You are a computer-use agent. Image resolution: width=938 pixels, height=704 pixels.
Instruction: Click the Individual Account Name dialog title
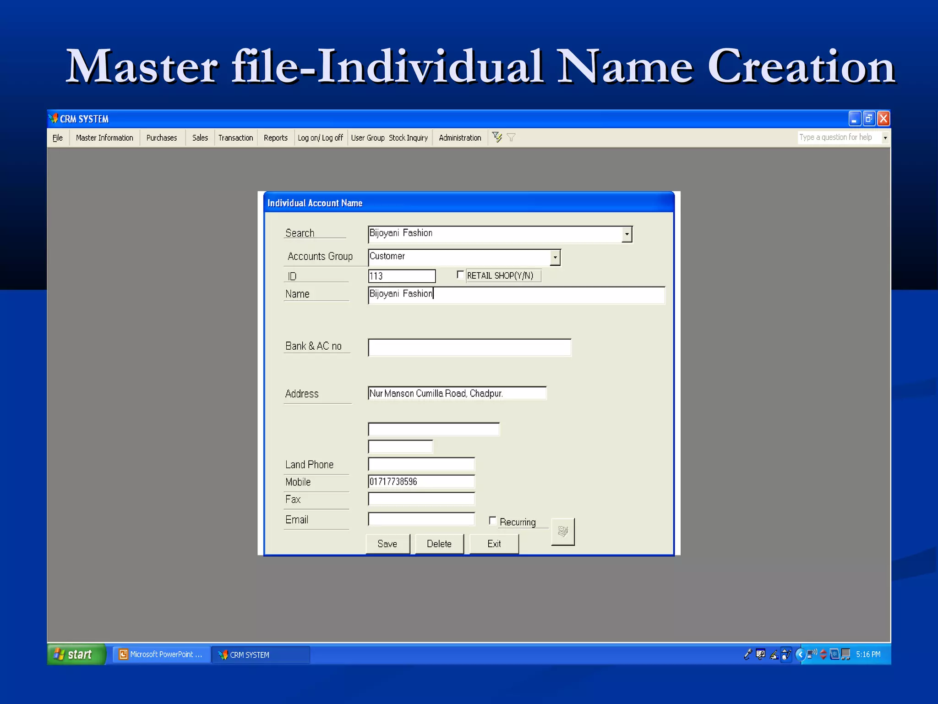[315, 203]
